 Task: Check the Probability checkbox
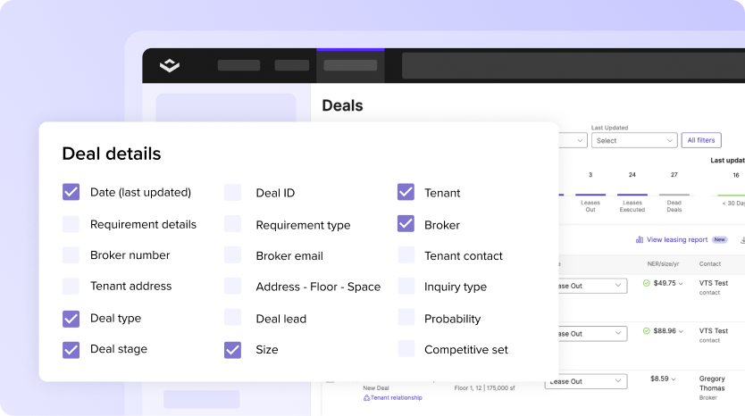pos(406,318)
